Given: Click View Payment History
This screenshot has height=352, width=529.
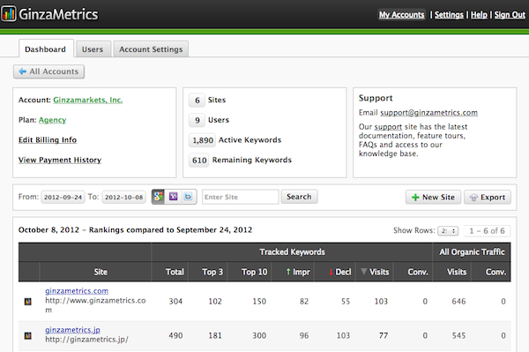Looking at the screenshot, I should coord(60,160).
